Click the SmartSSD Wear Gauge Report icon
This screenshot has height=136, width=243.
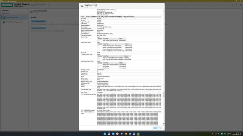point(4,22)
